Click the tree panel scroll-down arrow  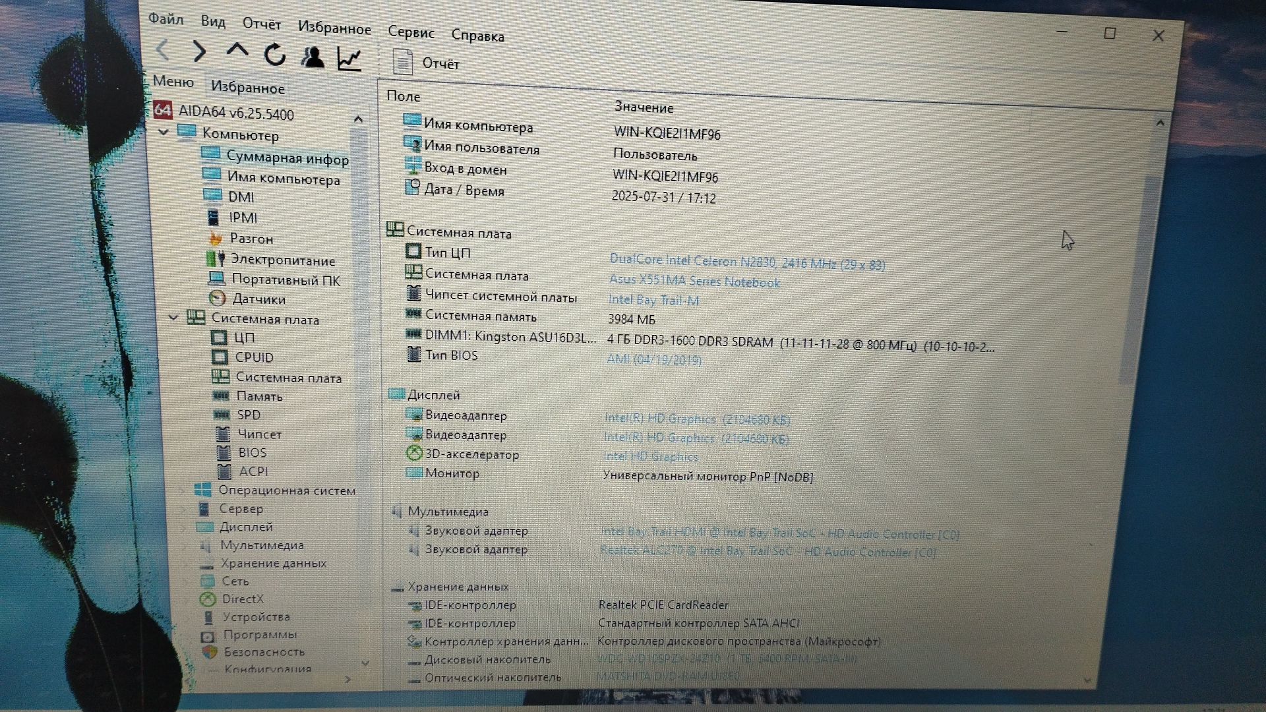point(365,663)
